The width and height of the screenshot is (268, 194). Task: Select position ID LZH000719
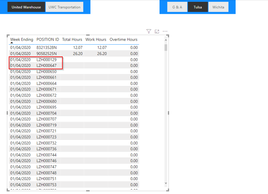(46, 125)
